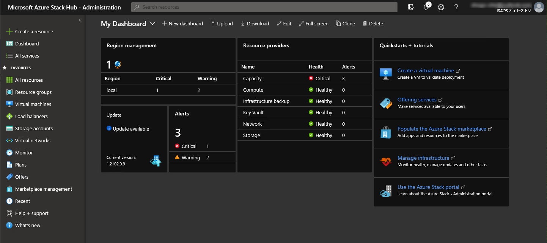The width and height of the screenshot is (547, 243).
Task: Click the Search resources field
Action: (264, 7)
